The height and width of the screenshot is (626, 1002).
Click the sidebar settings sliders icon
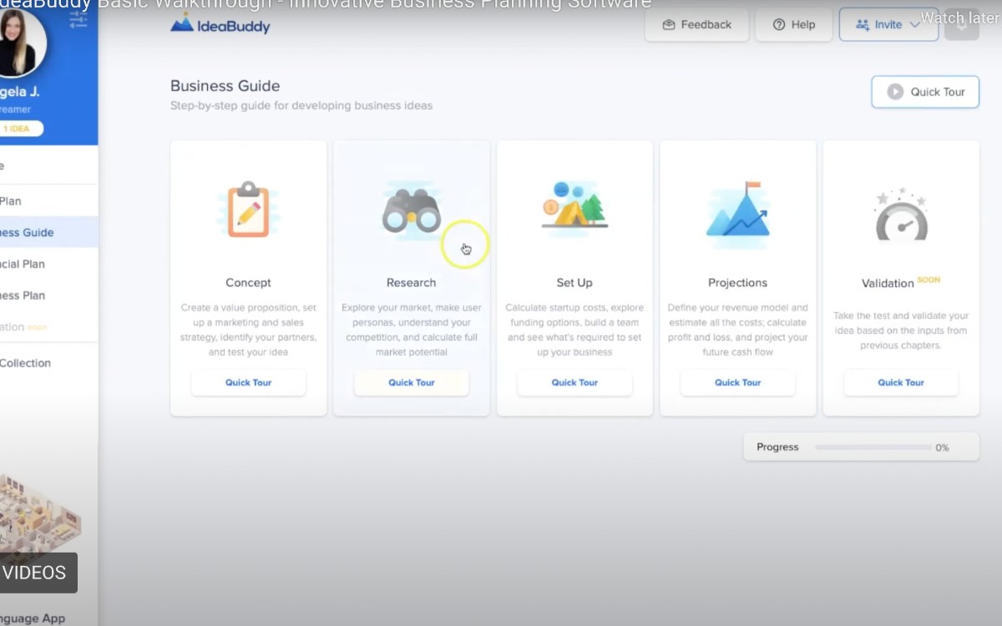pos(78,18)
